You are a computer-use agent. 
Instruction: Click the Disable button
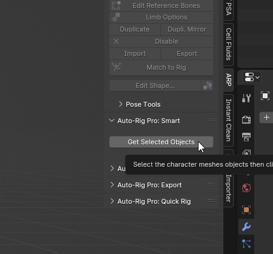pos(161,41)
